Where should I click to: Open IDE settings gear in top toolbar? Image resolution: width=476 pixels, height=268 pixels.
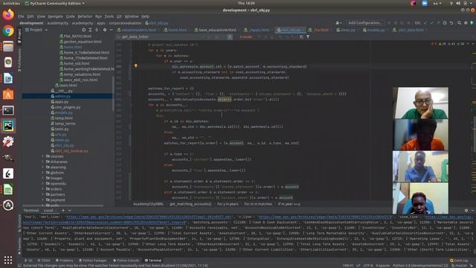point(466,23)
